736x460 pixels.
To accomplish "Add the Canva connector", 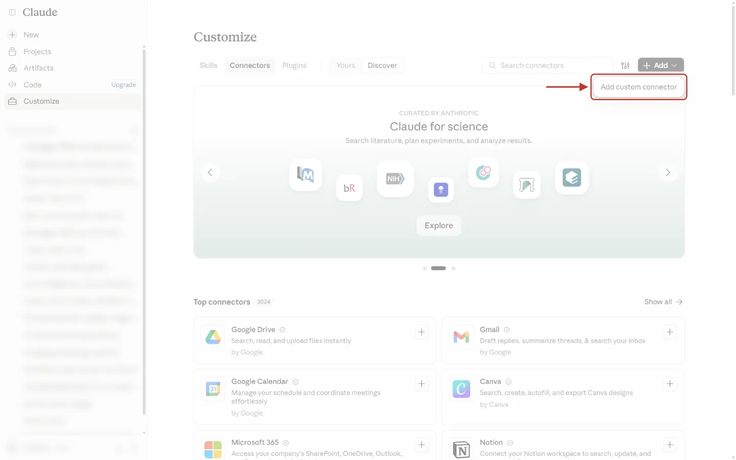I will pos(670,384).
